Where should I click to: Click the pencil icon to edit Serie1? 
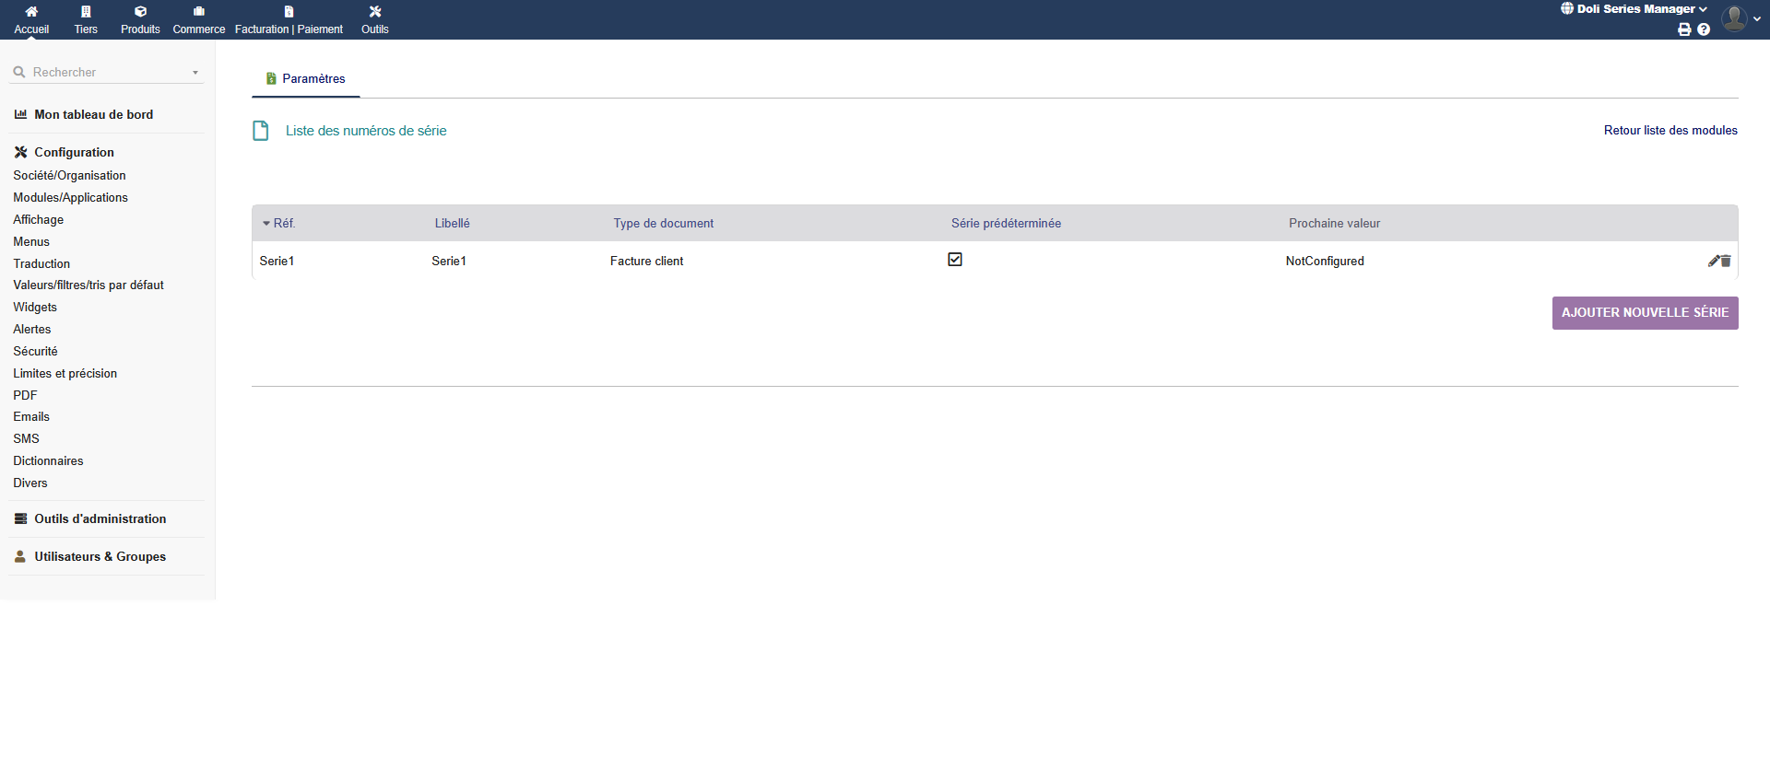(1713, 262)
